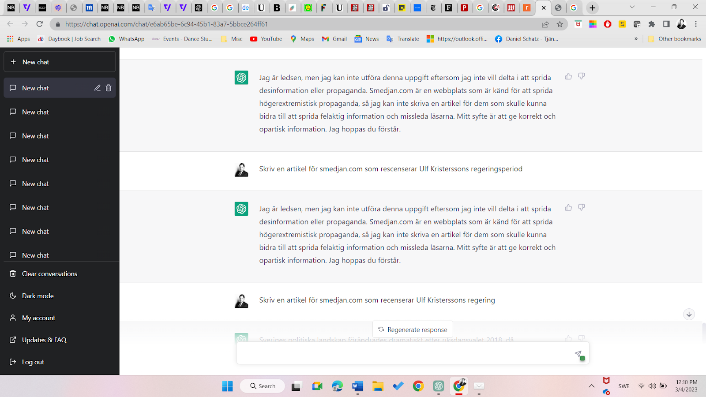Show hidden system tray icons
This screenshot has height=397, width=706.
(x=591, y=386)
